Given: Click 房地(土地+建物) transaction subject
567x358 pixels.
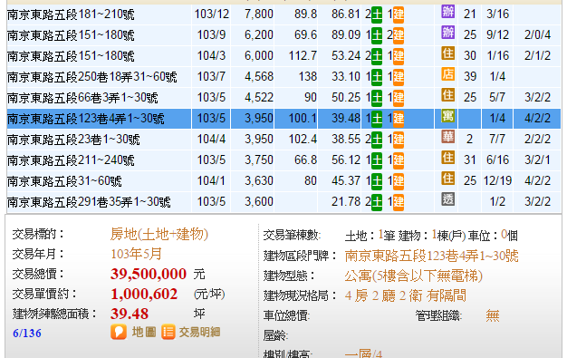Looking at the screenshot, I should pos(159,235).
